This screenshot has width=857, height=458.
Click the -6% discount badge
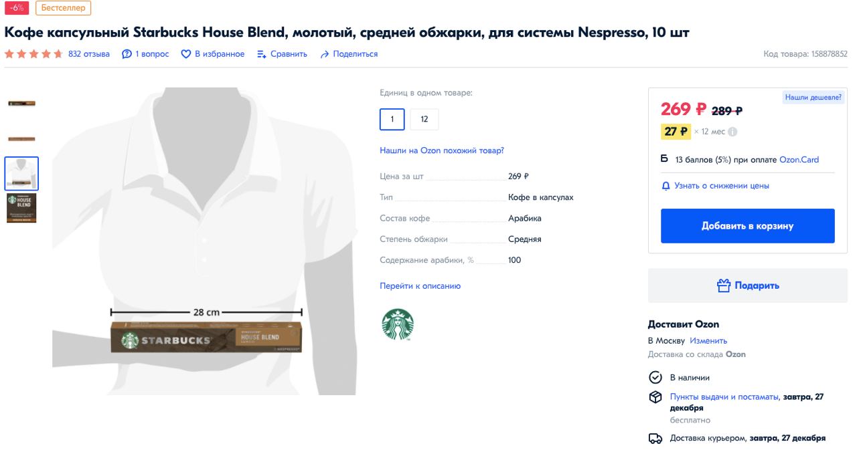point(17,8)
